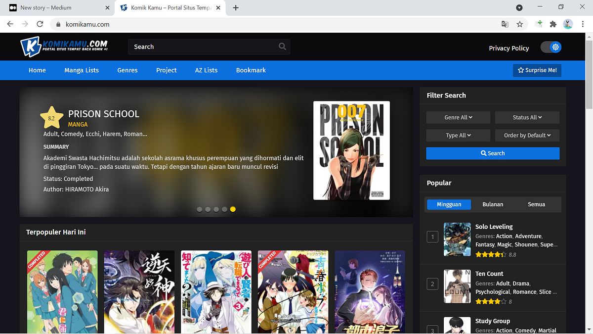Reload the page with refresh icon
This screenshot has width=593, height=334.
(40, 24)
